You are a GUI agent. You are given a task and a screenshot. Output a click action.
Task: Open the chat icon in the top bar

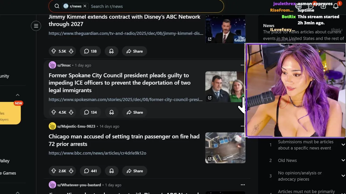pyautogui.click(x=311, y=6)
